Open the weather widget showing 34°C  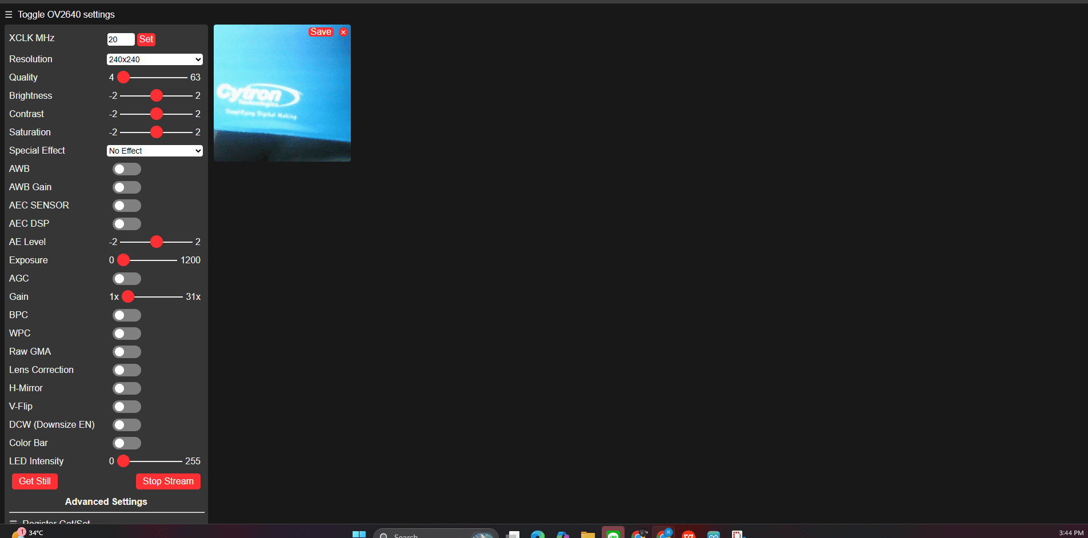27,533
